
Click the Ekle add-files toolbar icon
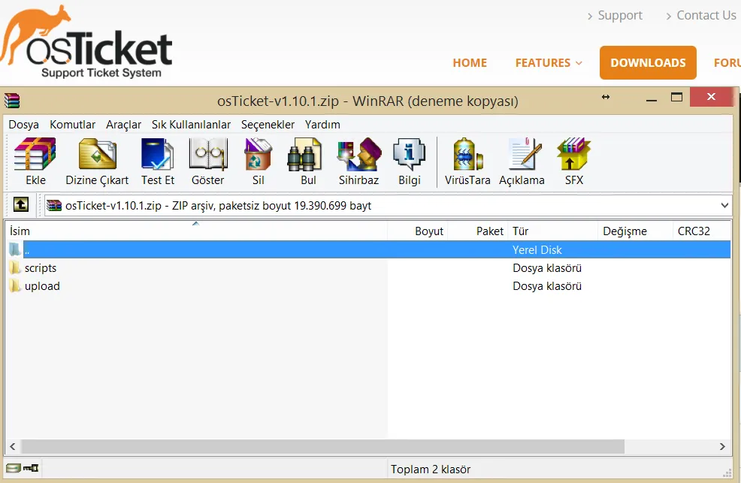pos(35,155)
